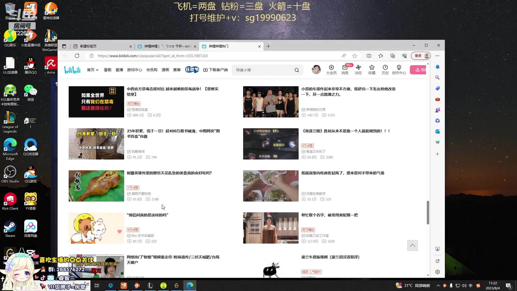This screenshot has width=517, height=291.
Task: Add a sidebar app with plus icon
Action: (x=438, y=154)
